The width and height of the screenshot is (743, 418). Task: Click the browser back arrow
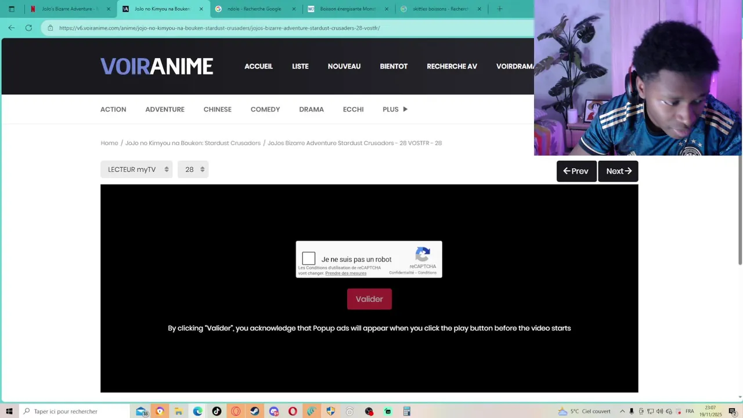click(x=12, y=28)
